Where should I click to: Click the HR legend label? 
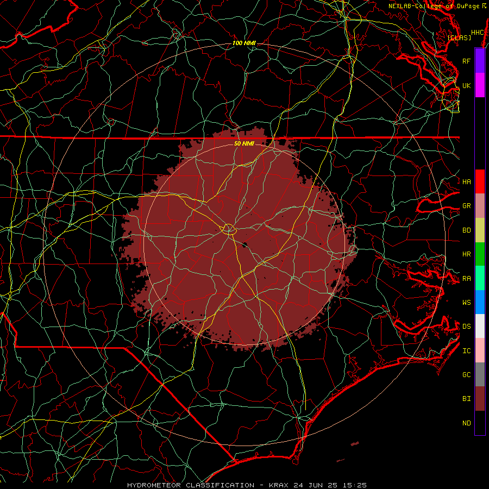(467, 254)
